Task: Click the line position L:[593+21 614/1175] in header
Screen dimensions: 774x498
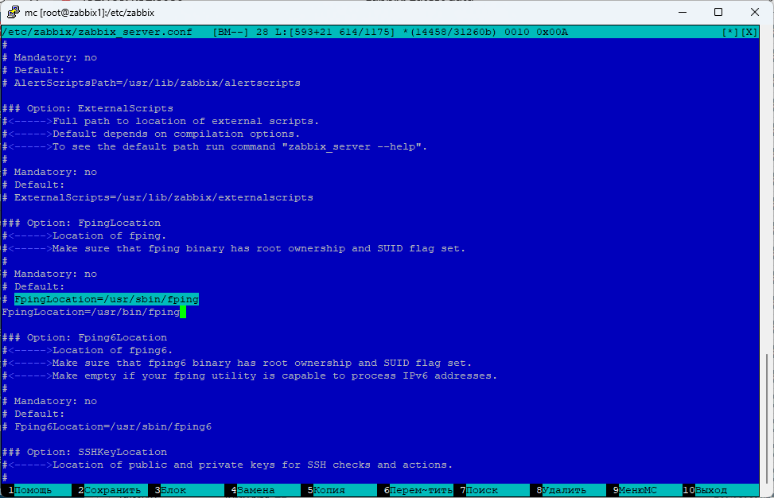Action: [x=335, y=32]
